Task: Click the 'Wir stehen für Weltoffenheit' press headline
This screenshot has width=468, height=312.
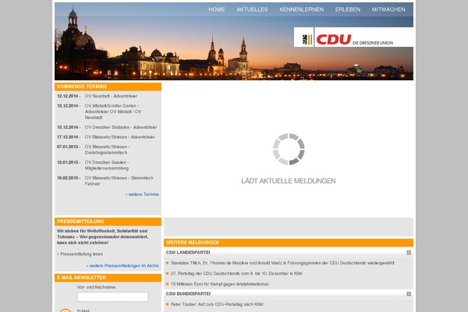Action: pyautogui.click(x=102, y=237)
